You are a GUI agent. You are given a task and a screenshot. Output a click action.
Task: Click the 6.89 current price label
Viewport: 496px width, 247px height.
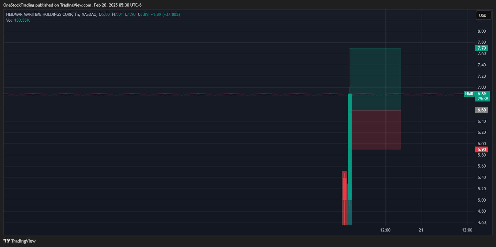coord(481,94)
